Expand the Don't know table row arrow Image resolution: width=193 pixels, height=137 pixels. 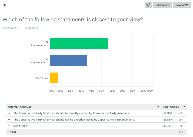click(9, 126)
